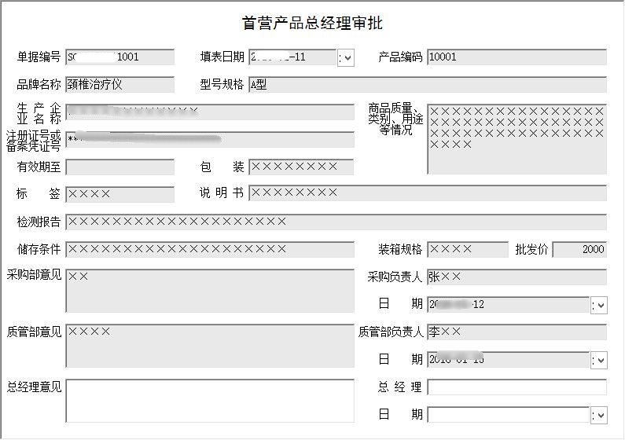Click the 质管部负责人 date value field
Image resolution: width=625 pixels, height=440 pixels.
[x=509, y=360]
